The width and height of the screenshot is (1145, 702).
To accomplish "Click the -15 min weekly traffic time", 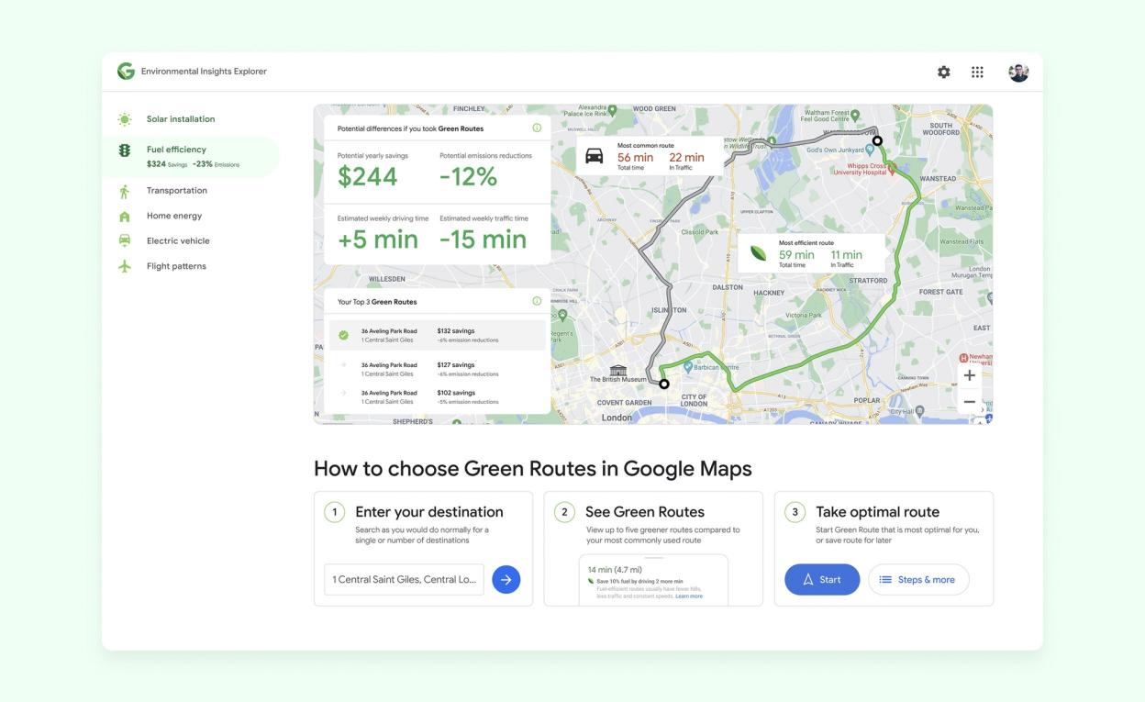I will 484,240.
